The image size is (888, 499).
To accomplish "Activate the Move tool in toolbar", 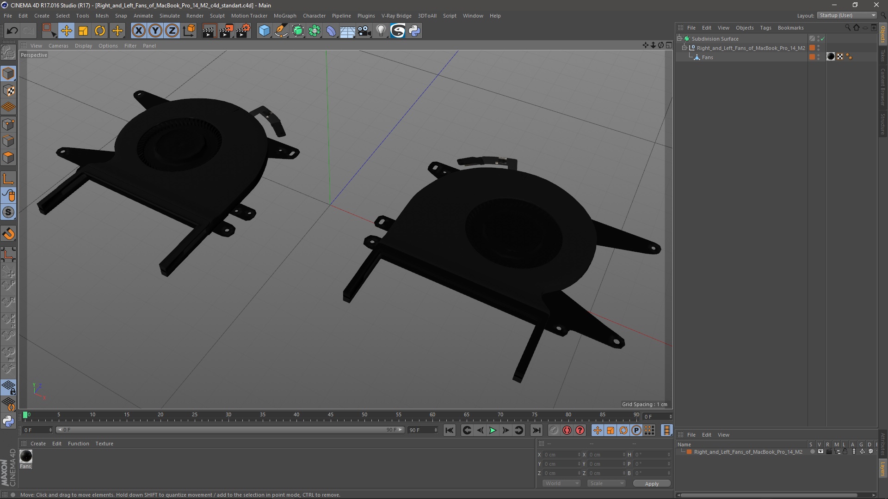I will click(x=66, y=31).
